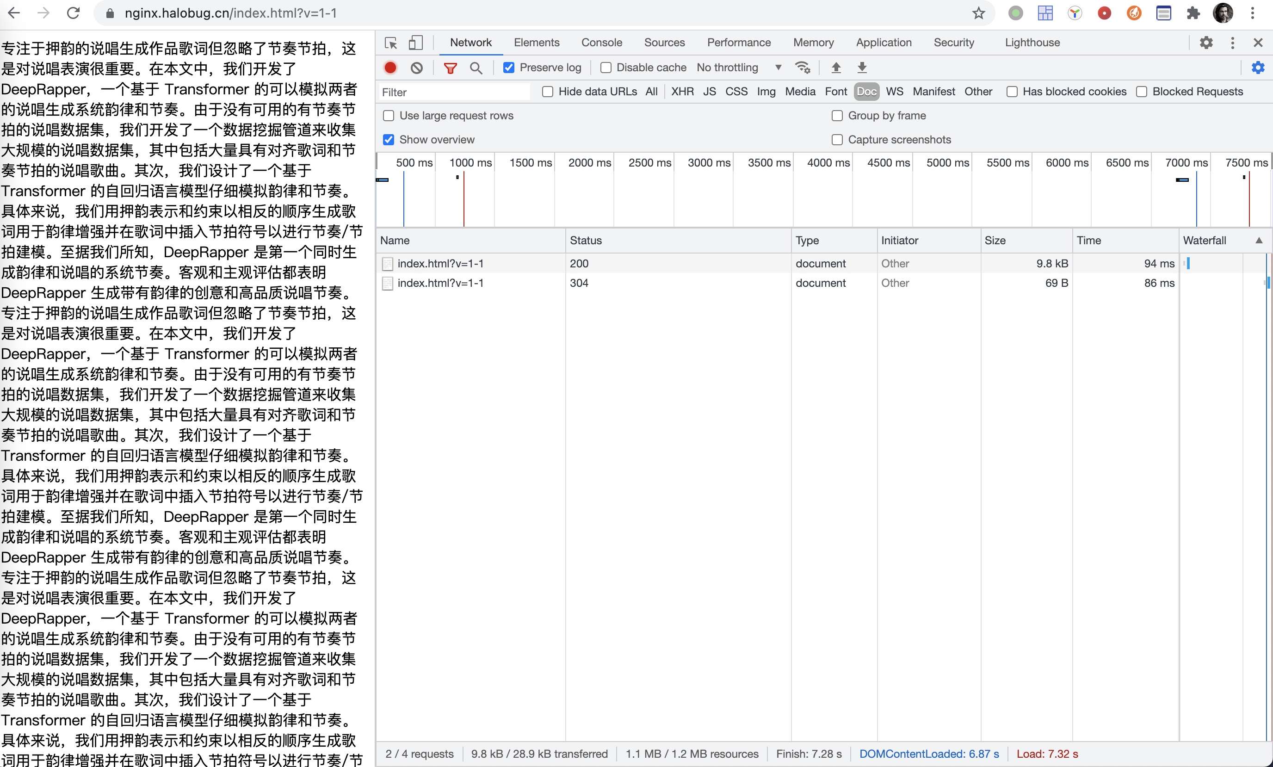Click the export (download) icon in Network toolbar
This screenshot has height=767, width=1273.
(861, 68)
